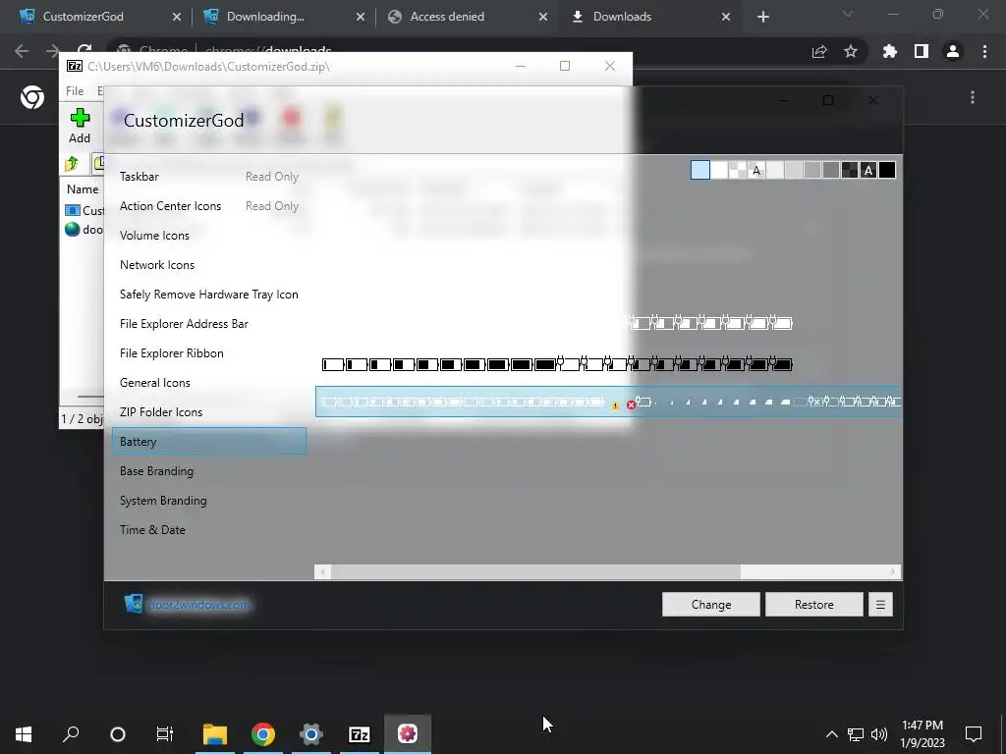This screenshot has width=1006, height=754.
Task: Click the red error battery icon
Action: pyautogui.click(x=632, y=404)
